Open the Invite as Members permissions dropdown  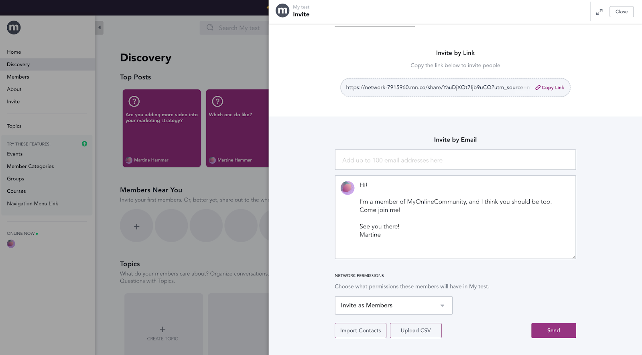tap(393, 305)
